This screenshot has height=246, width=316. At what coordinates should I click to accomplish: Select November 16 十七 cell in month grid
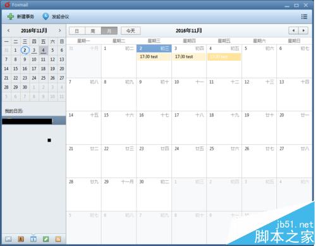pos(154,128)
